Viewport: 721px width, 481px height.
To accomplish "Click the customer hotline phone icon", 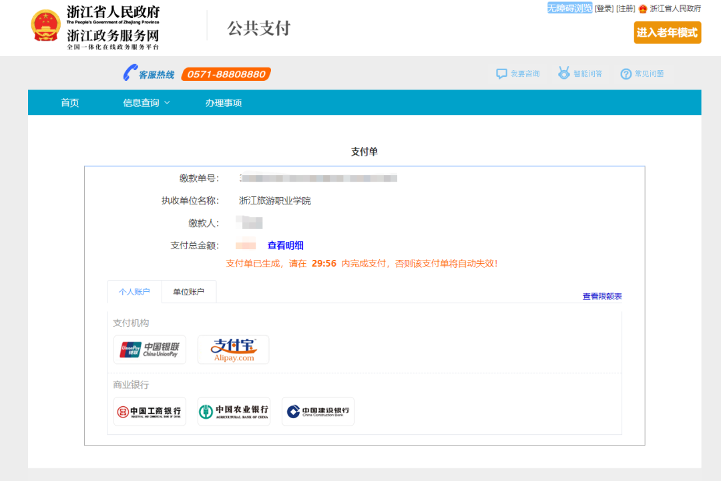I will click(x=129, y=73).
